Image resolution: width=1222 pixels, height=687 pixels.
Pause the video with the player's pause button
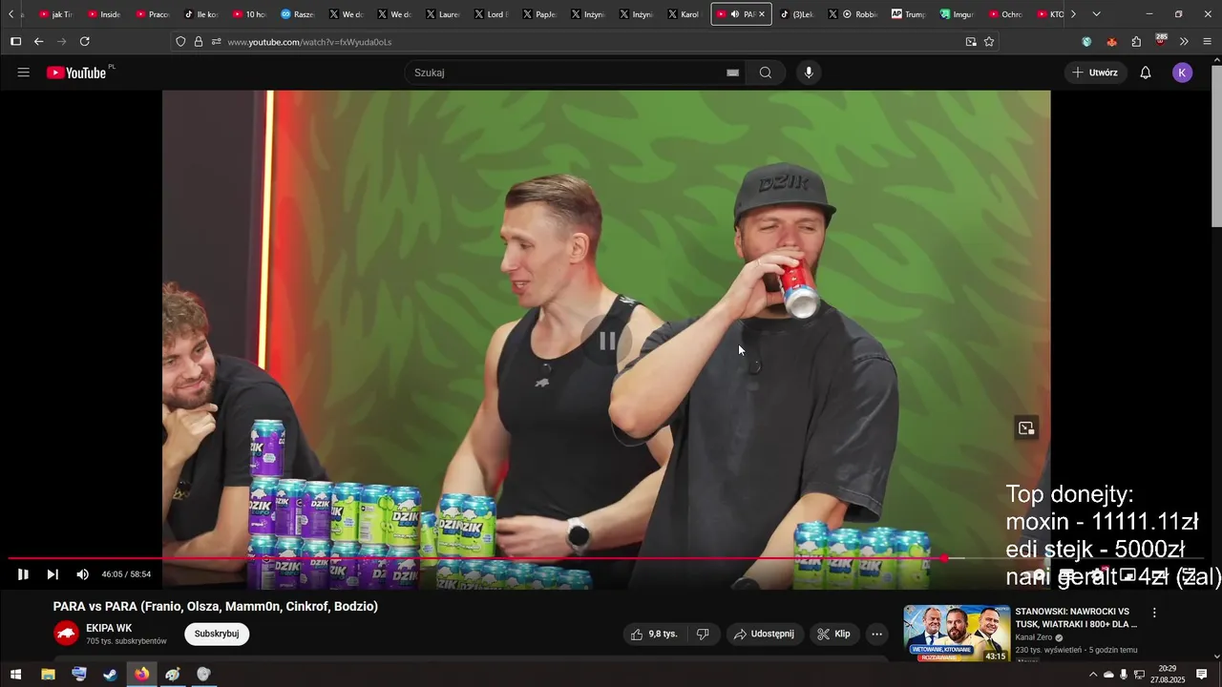coord(23,574)
